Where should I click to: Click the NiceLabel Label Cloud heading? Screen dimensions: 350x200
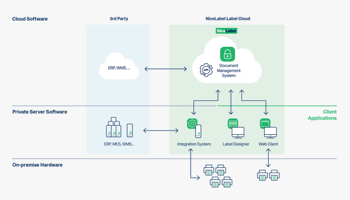(x=227, y=19)
